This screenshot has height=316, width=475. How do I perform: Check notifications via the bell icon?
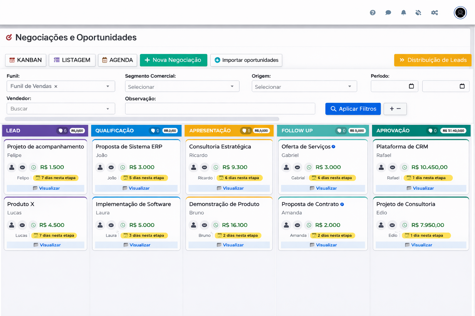403,13
